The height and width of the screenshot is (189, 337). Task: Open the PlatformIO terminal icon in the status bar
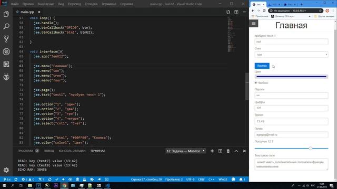106,180
